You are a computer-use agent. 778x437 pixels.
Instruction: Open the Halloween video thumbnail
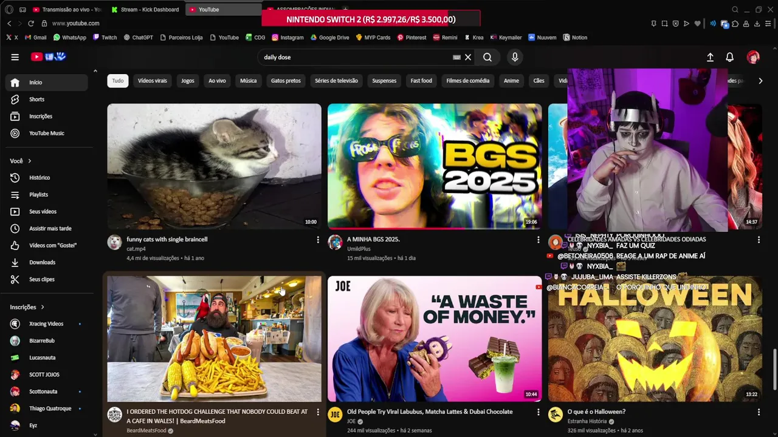[655, 339]
